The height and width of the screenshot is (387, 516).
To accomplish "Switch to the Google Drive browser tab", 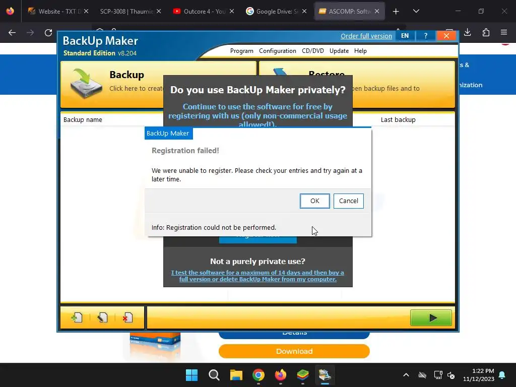I will 272,11.
